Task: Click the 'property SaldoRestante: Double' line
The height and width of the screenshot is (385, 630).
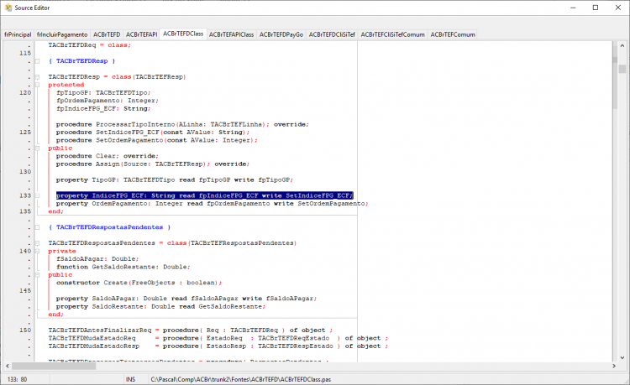Action: (160, 307)
